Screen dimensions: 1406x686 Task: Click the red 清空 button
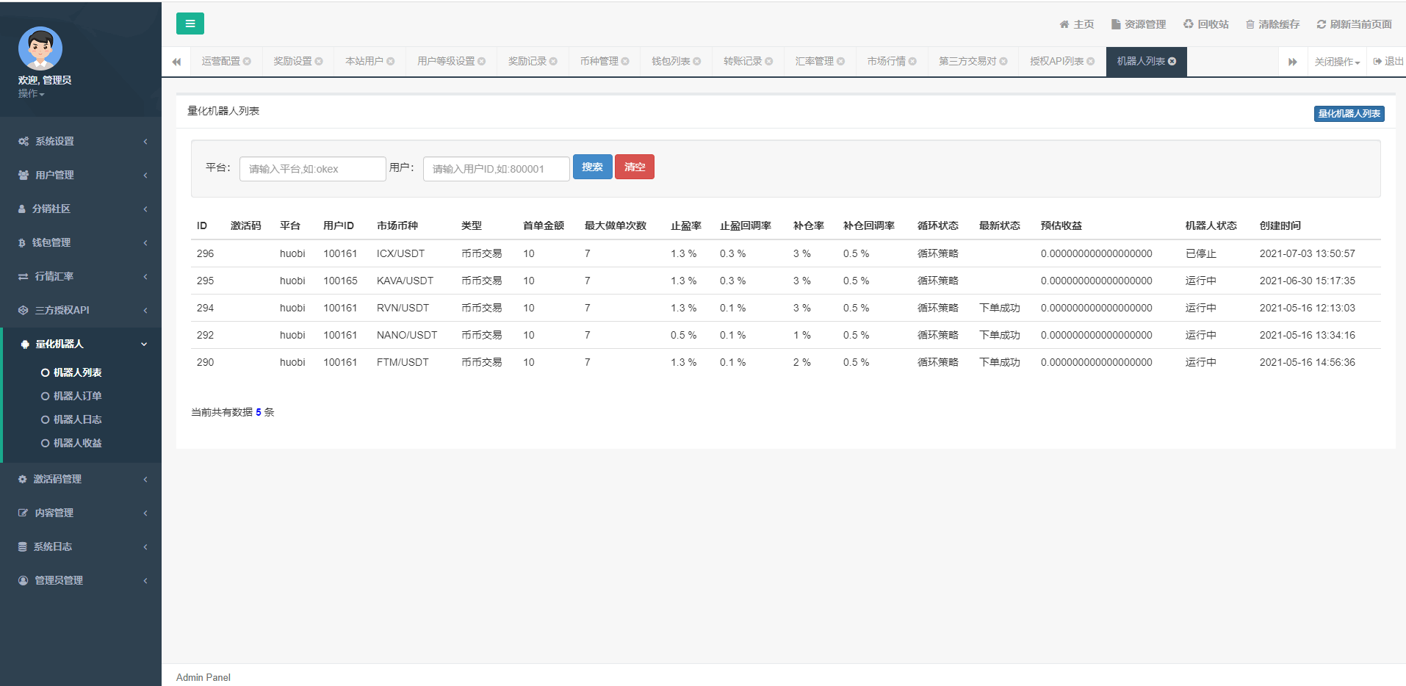[x=634, y=167]
